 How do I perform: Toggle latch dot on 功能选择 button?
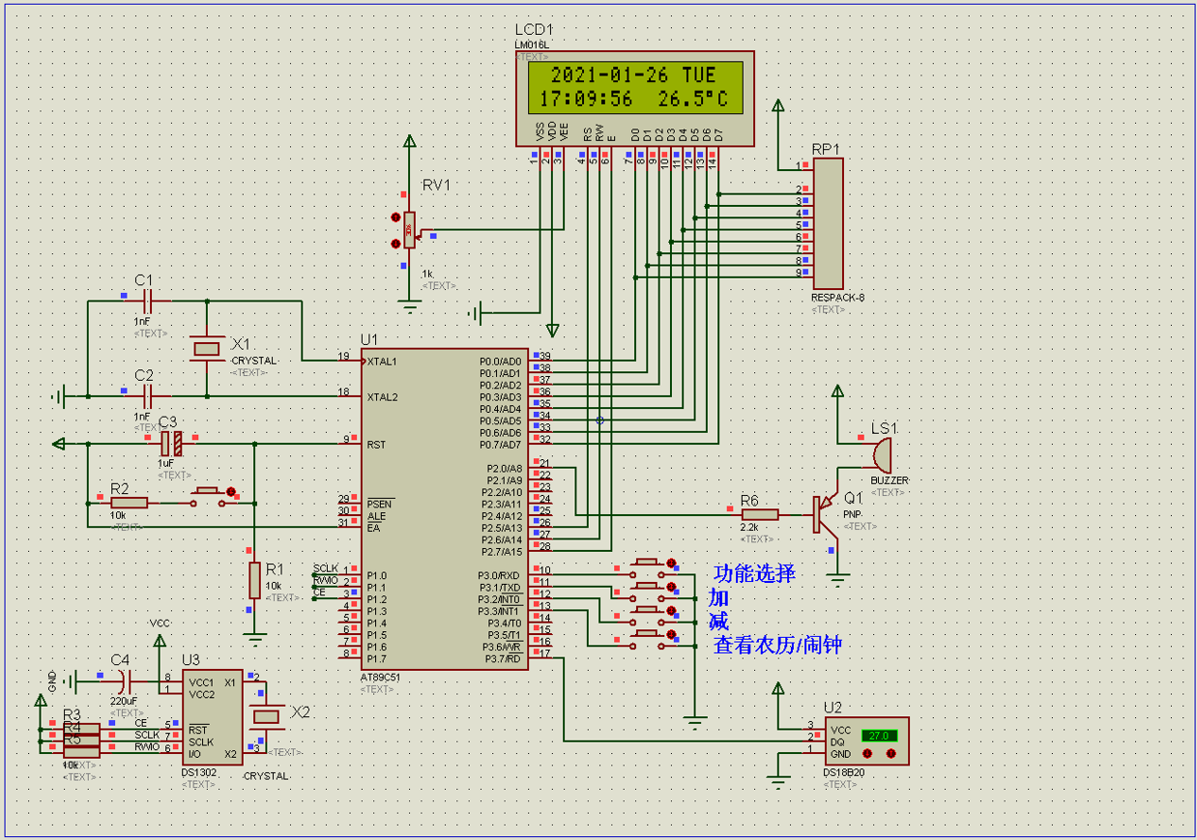[671, 562]
